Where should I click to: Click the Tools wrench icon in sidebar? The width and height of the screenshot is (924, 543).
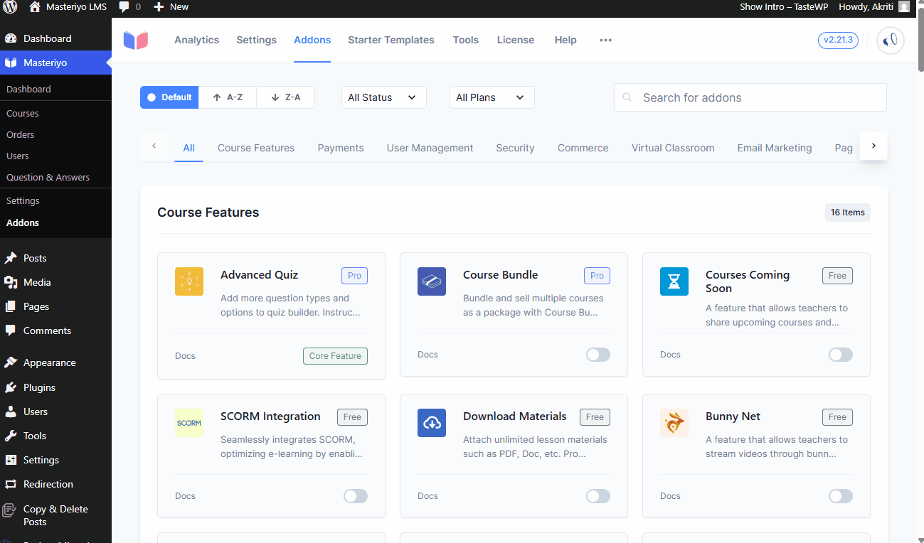pyautogui.click(x=11, y=436)
